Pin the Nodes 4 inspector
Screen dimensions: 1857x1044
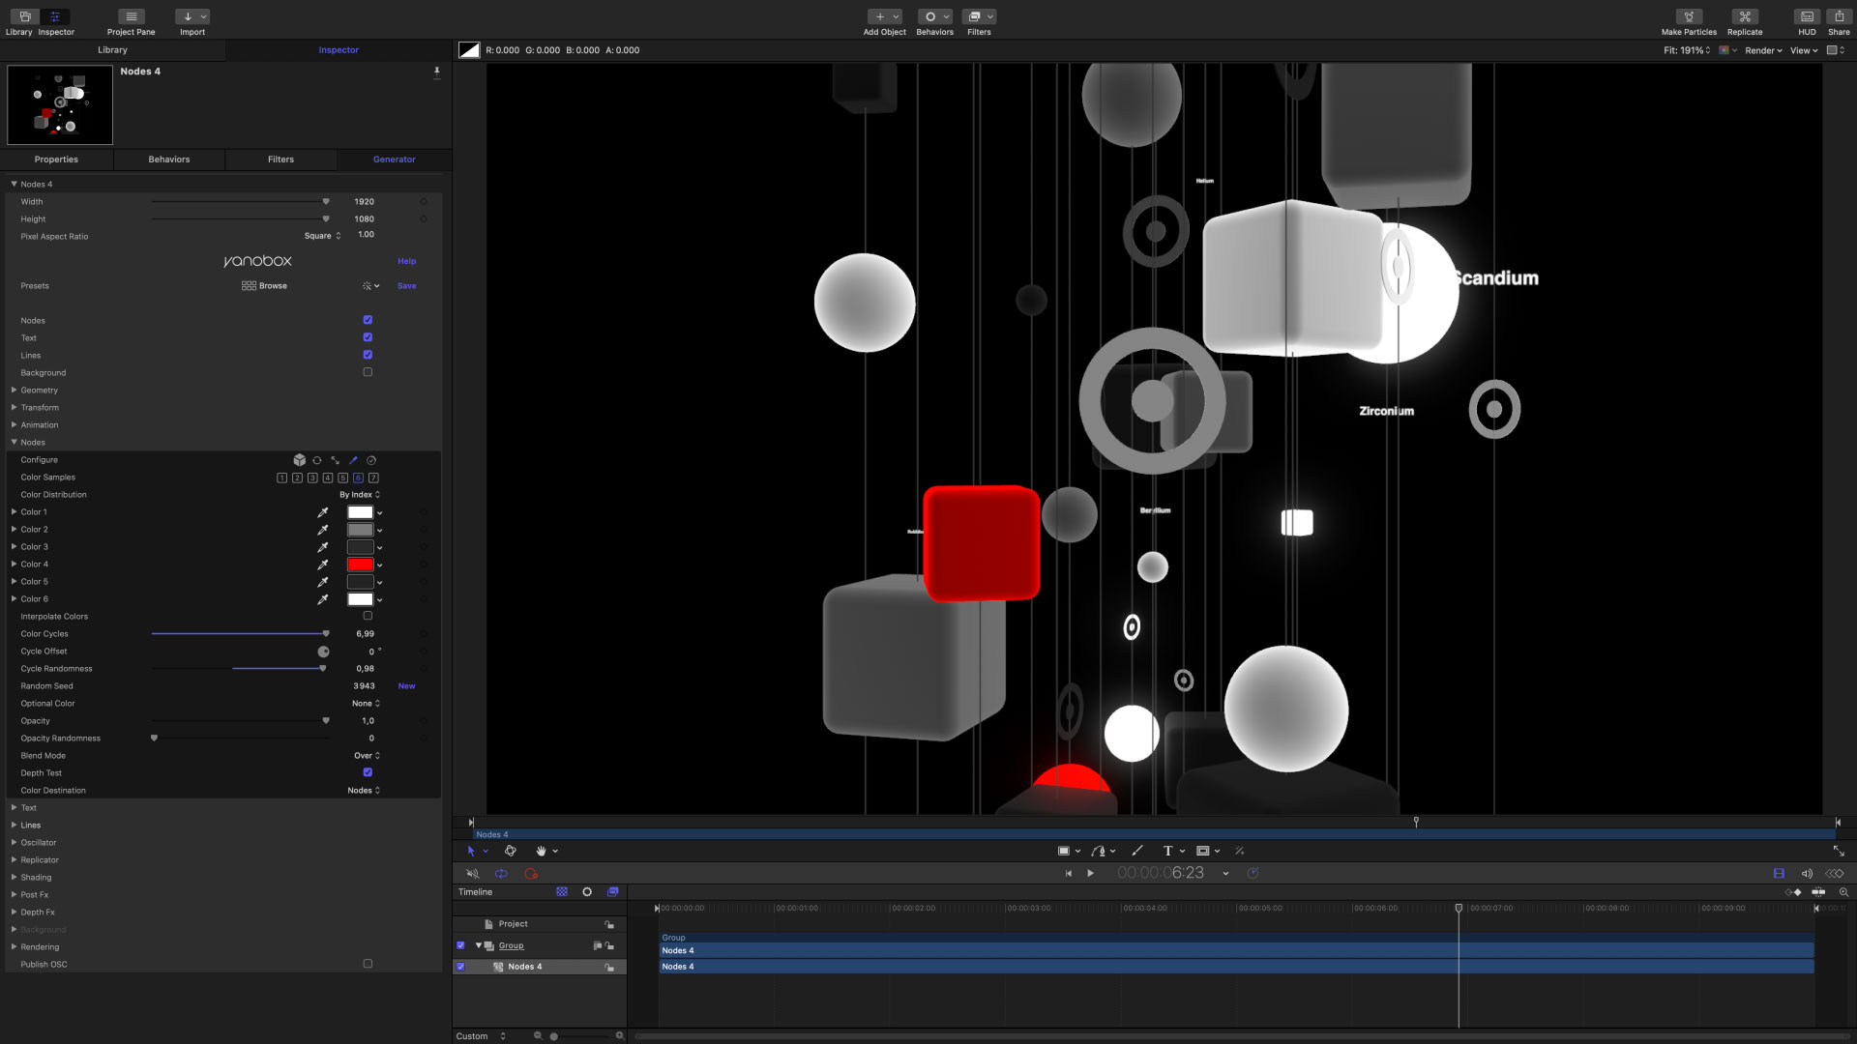[x=437, y=72]
